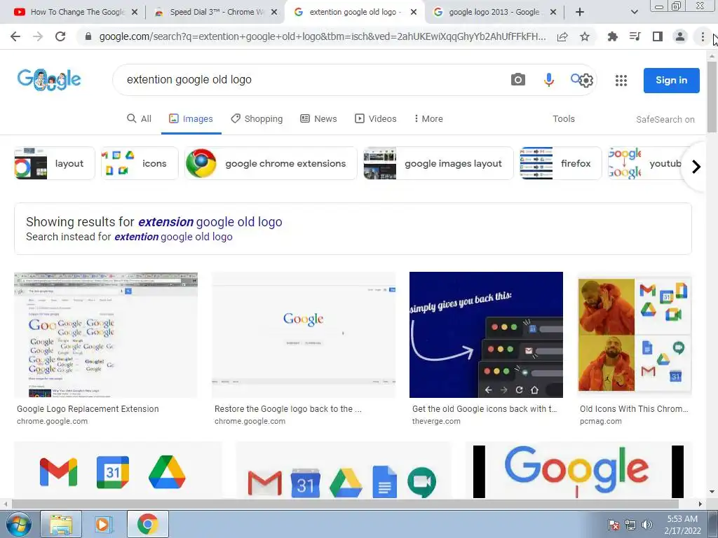718x538 pixels.
Task: Switch to the Videos tab
Action: (x=376, y=119)
